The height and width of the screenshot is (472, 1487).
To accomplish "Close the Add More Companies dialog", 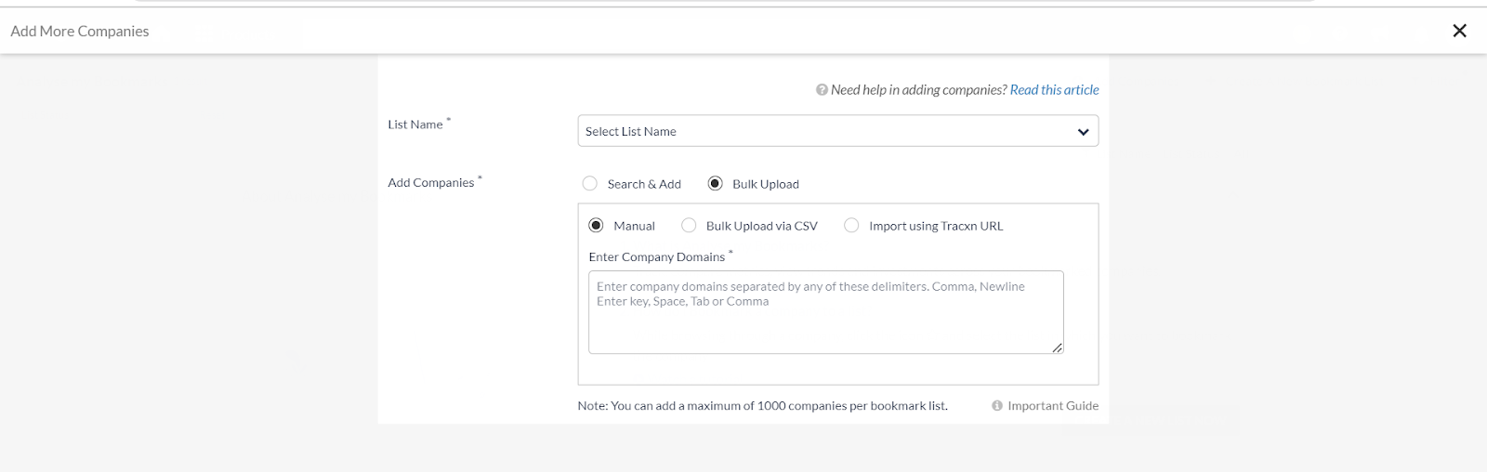I will [1459, 31].
